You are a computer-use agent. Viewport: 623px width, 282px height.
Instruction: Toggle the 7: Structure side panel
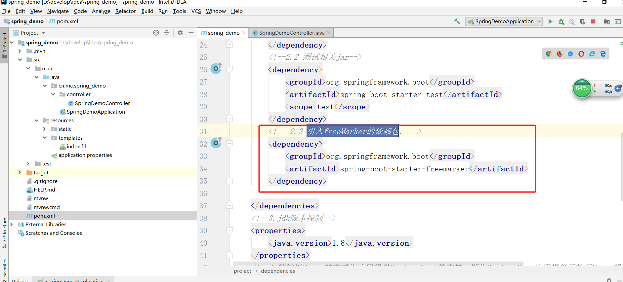(4, 233)
